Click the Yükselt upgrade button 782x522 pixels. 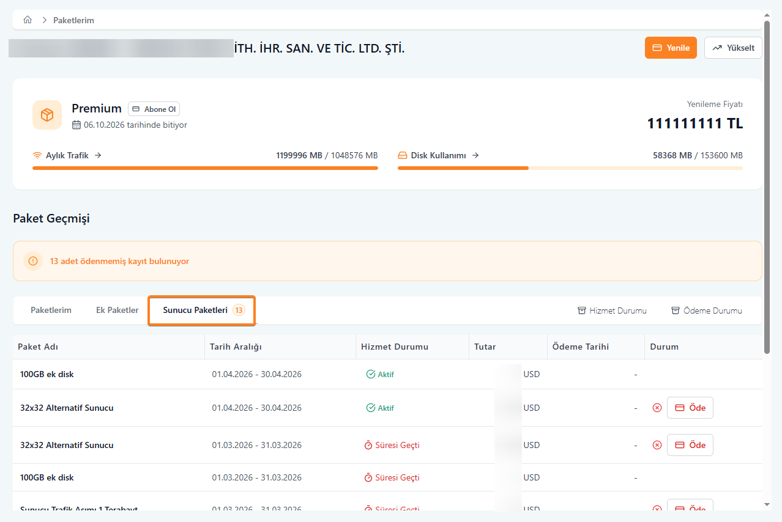(733, 48)
